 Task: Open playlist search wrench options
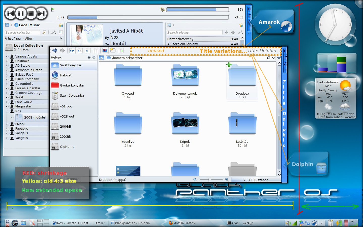pos(241,32)
